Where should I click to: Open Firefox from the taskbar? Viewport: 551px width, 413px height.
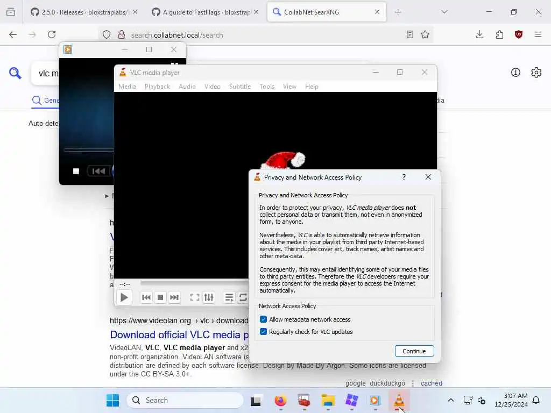point(280,400)
